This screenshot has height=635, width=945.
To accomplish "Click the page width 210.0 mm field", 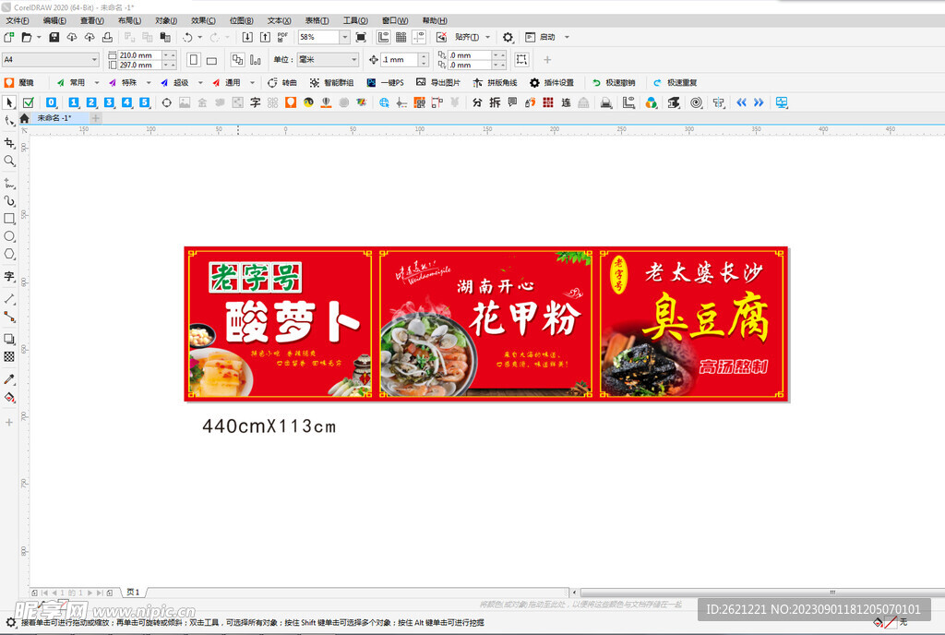I will [x=140, y=54].
